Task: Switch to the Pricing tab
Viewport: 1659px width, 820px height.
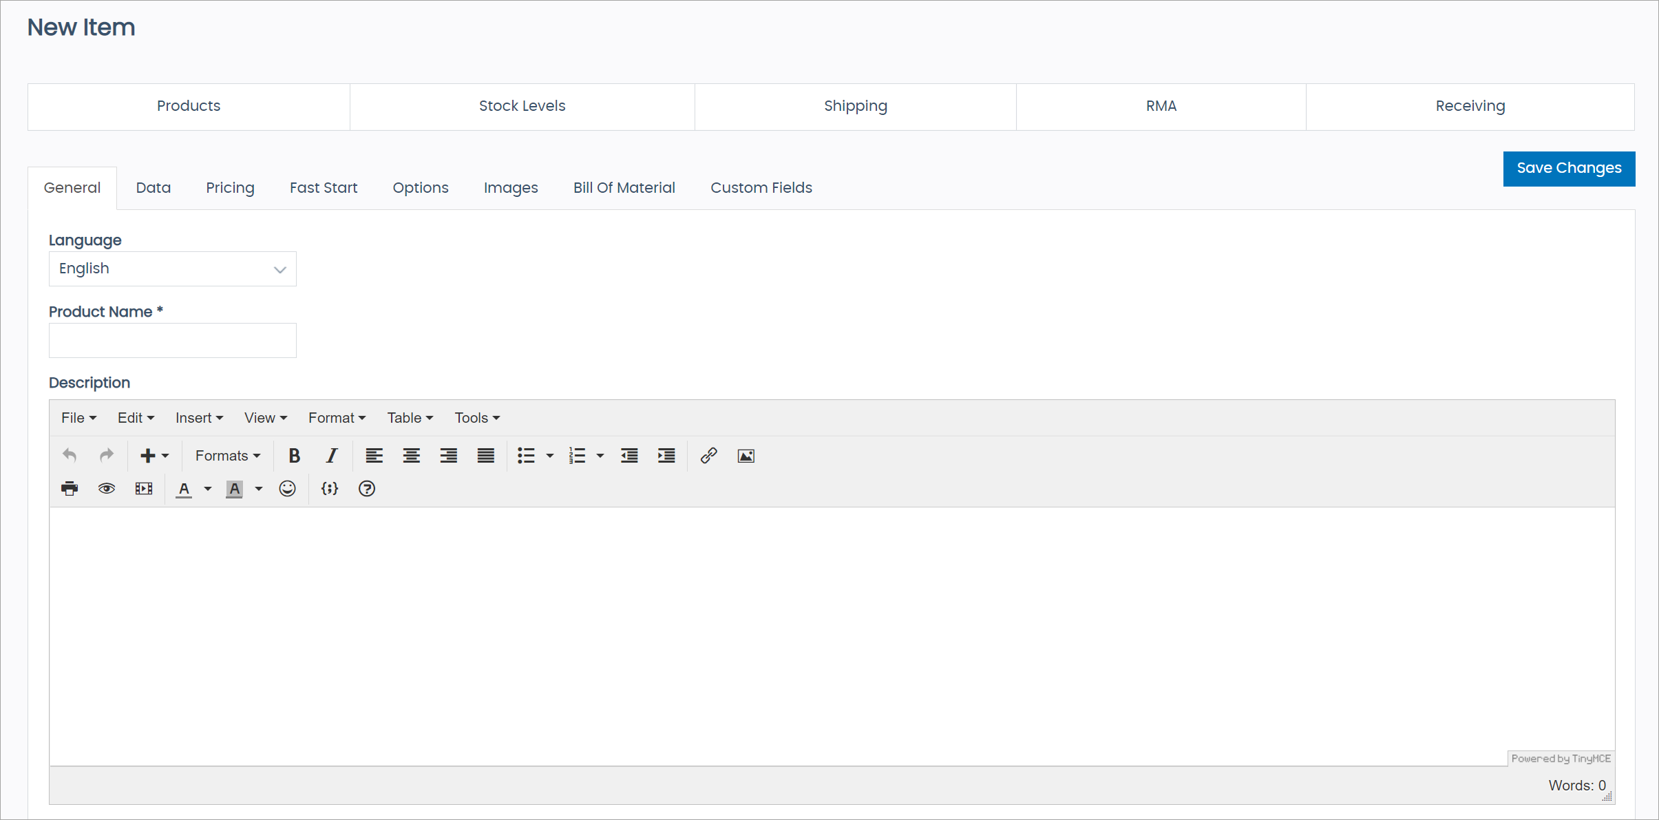Action: tap(230, 187)
